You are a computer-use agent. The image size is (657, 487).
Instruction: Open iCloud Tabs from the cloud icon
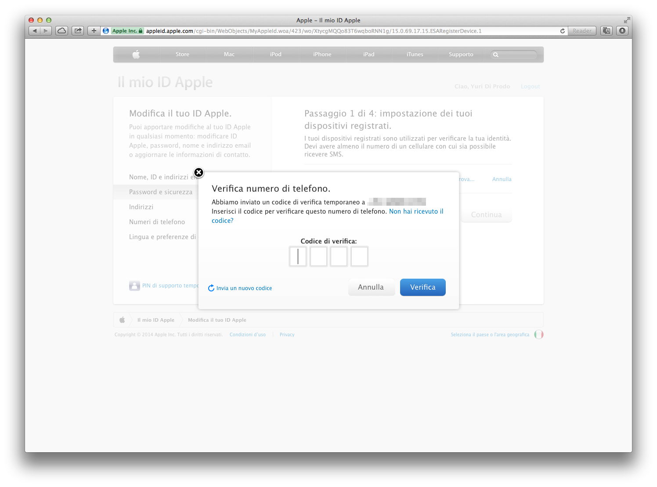pyautogui.click(x=62, y=31)
